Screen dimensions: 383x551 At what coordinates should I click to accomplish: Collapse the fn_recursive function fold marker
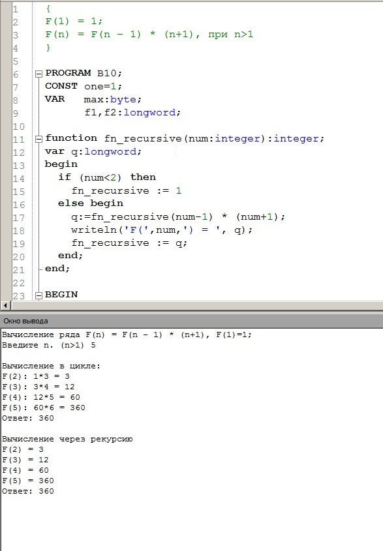pyautogui.click(x=38, y=139)
